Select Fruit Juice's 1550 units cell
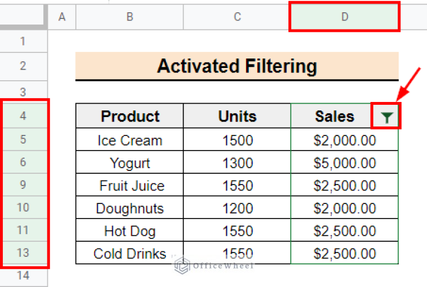 237,184
